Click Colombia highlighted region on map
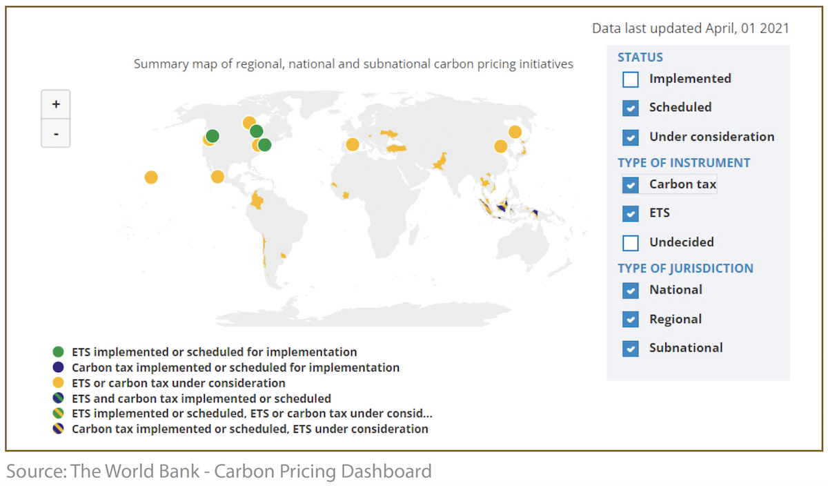Viewport: 828px width, 486px height. [x=258, y=201]
